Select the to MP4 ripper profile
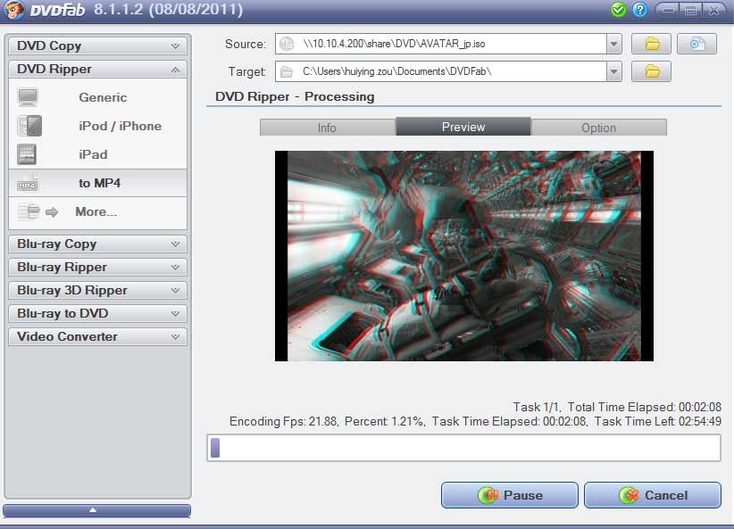 (97, 183)
